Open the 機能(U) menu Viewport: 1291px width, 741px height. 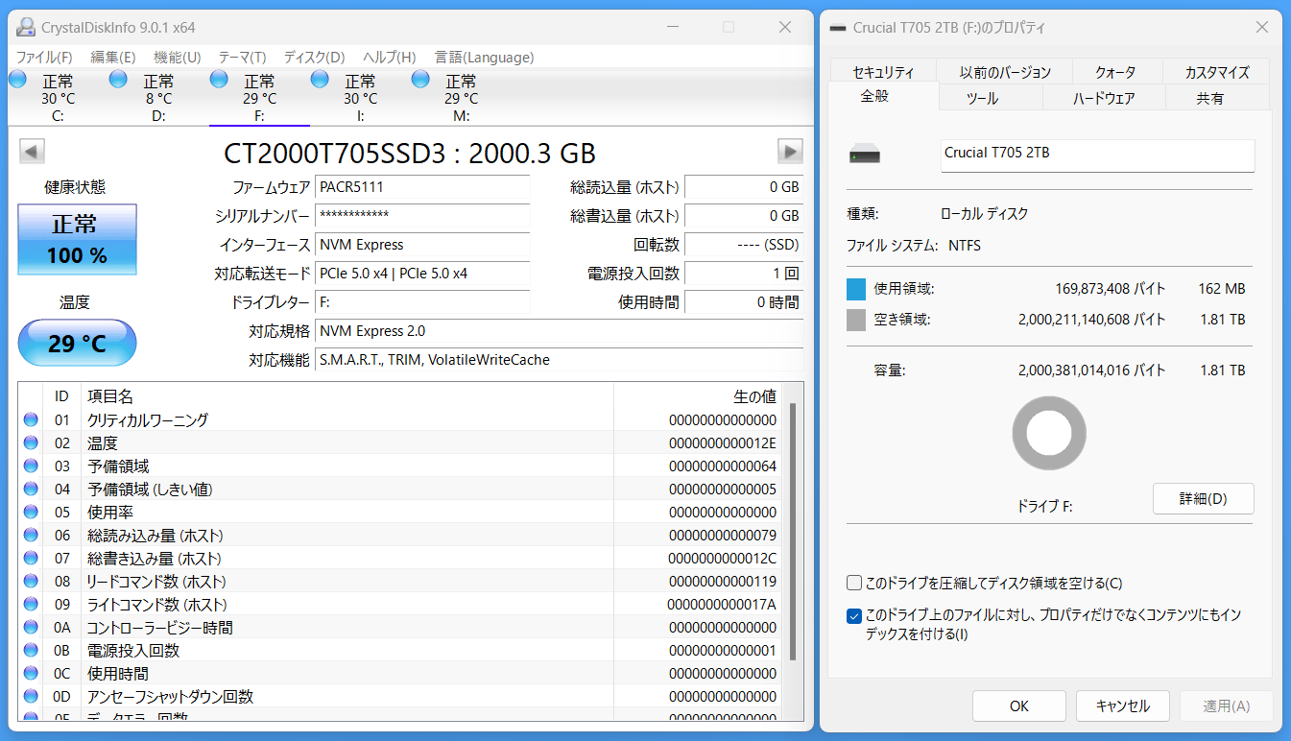click(x=178, y=58)
